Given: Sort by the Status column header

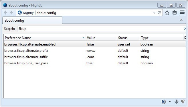Looking at the screenshot, I should pos(128,38).
